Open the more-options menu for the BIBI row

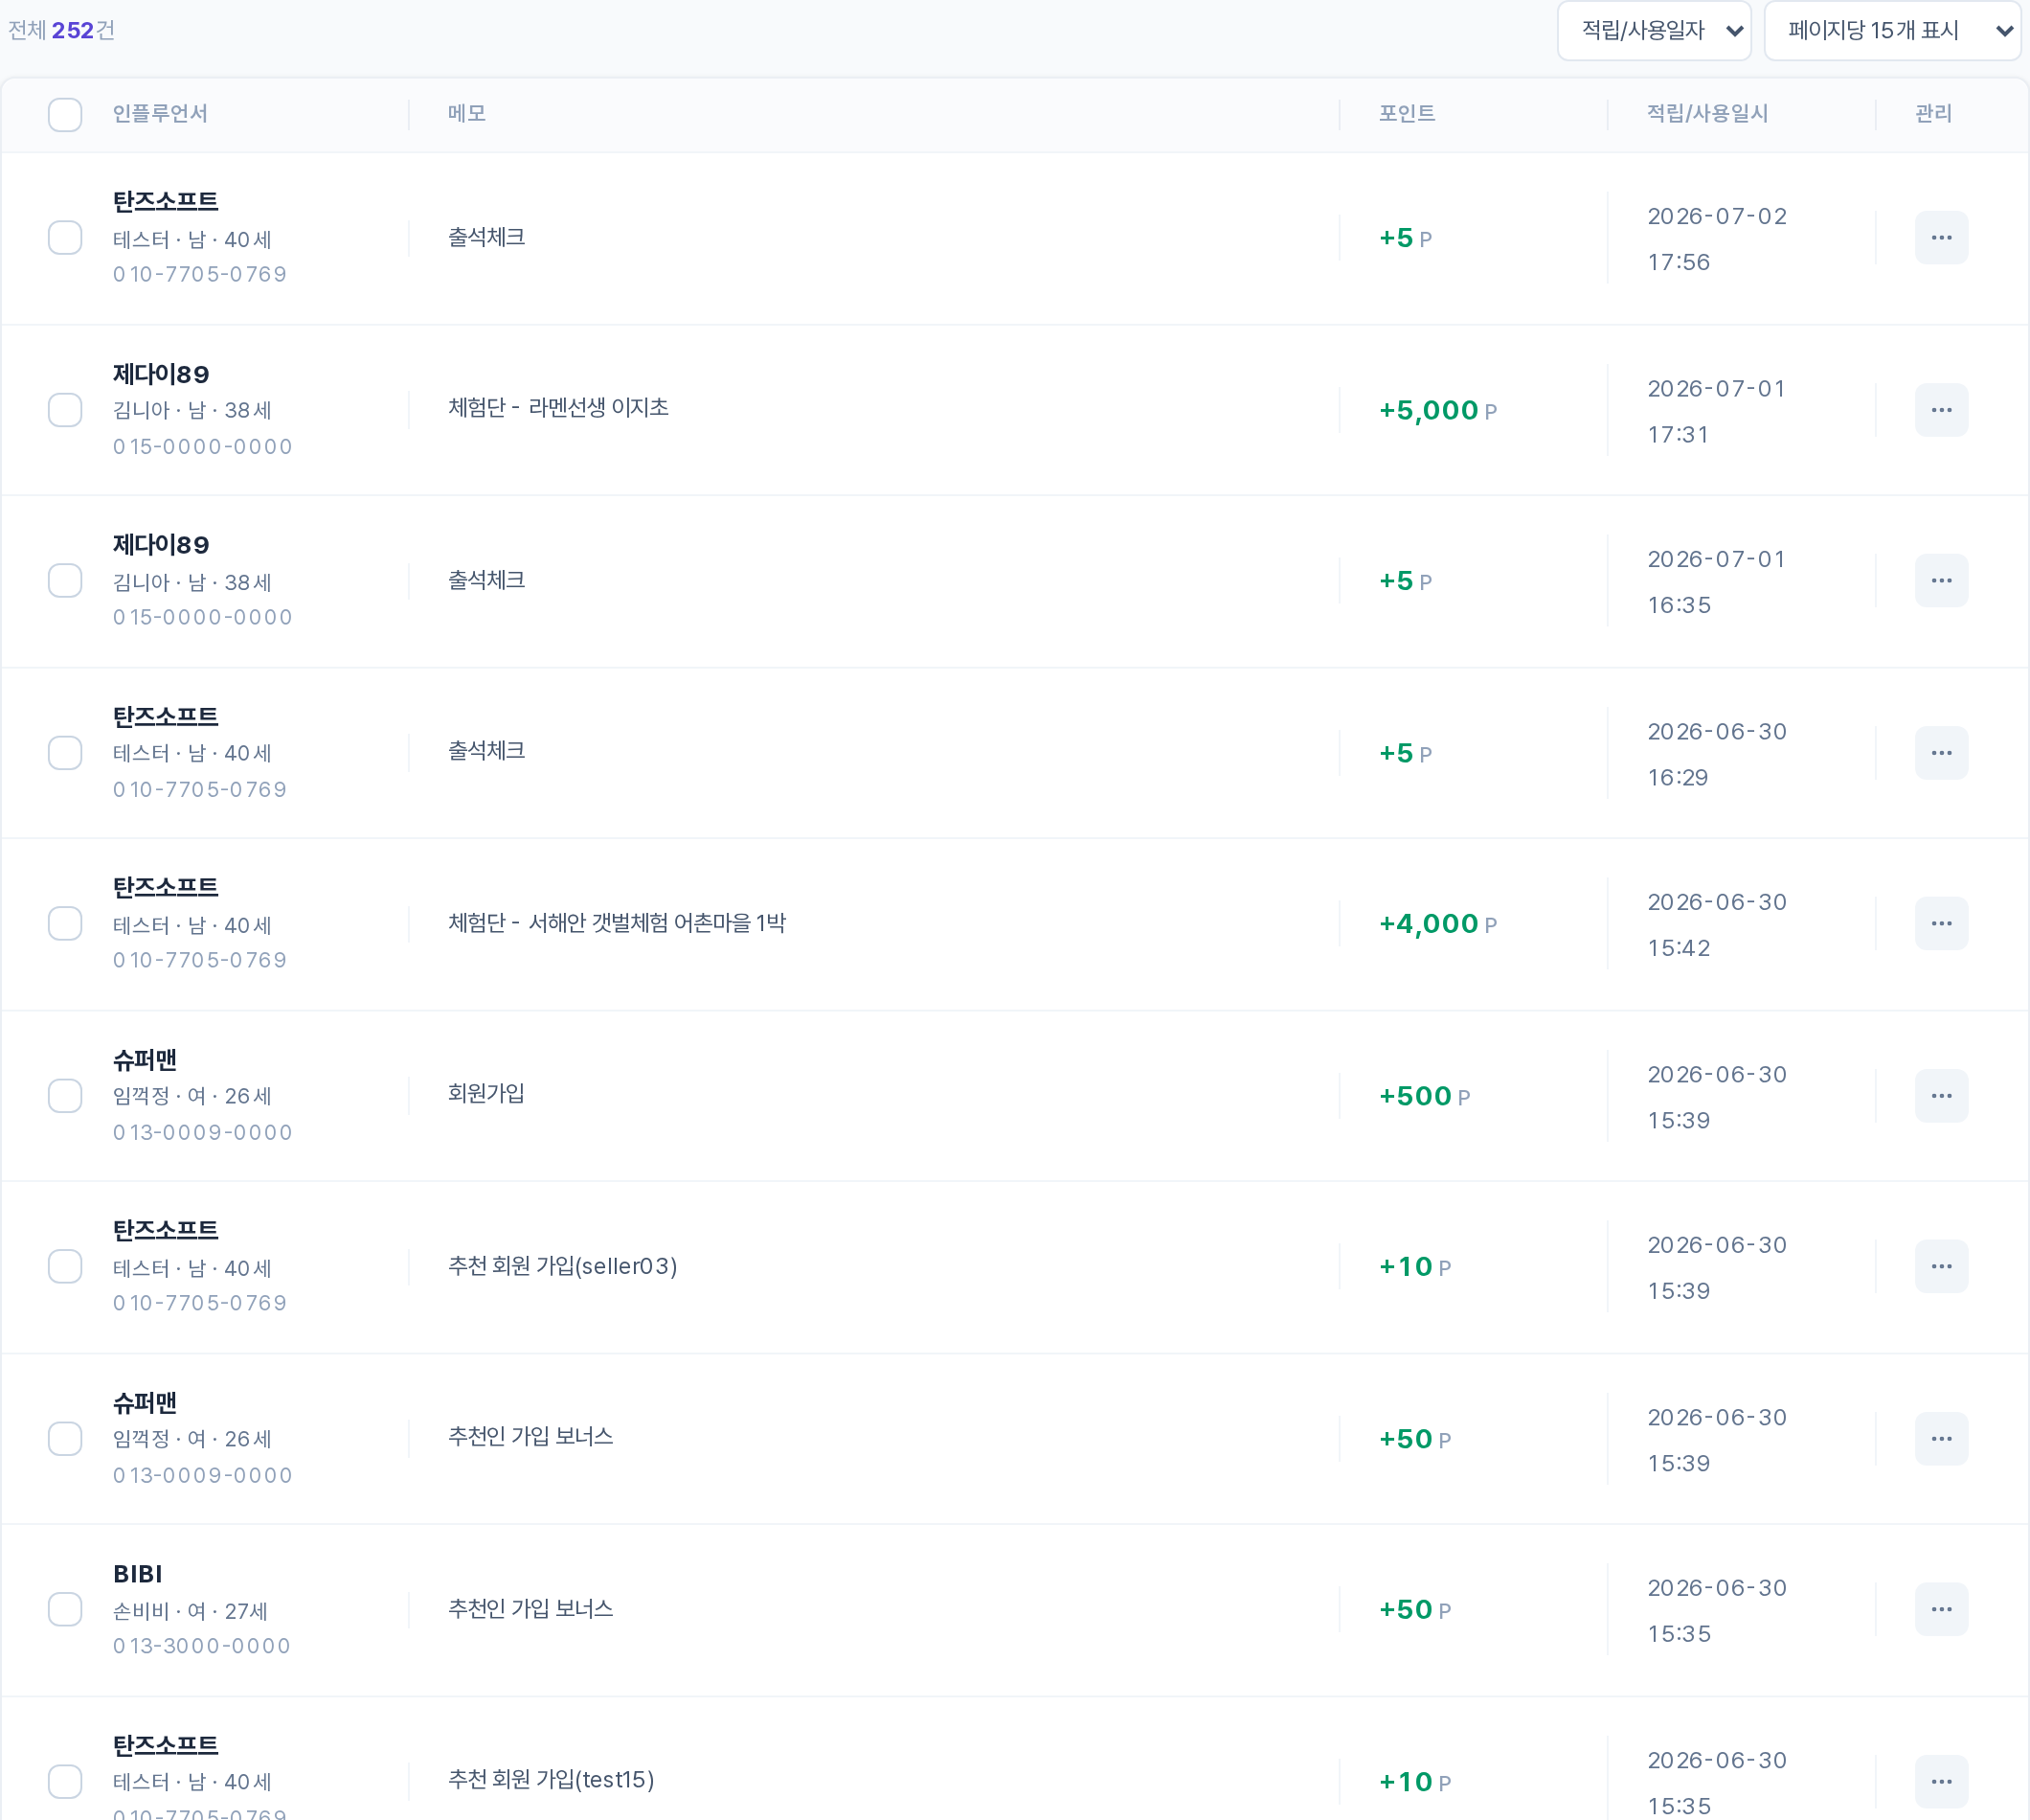click(x=1940, y=1610)
